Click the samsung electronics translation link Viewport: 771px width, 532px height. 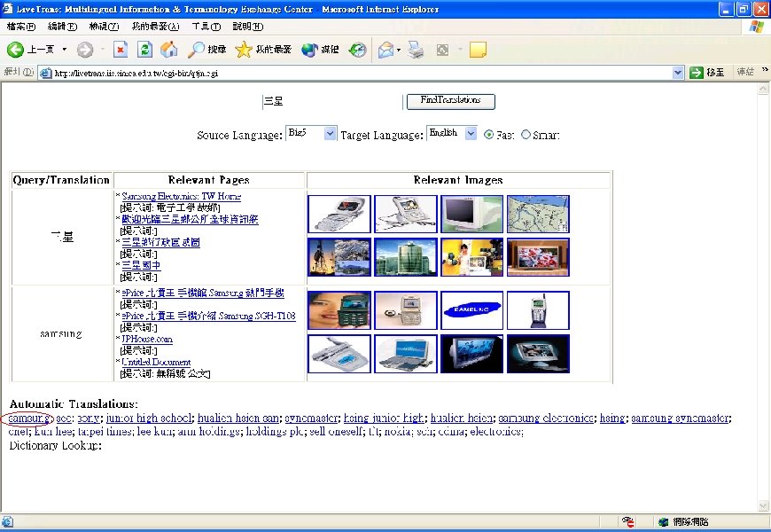546,419
